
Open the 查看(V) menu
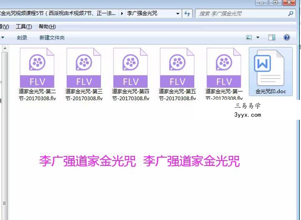[x=4, y=27]
